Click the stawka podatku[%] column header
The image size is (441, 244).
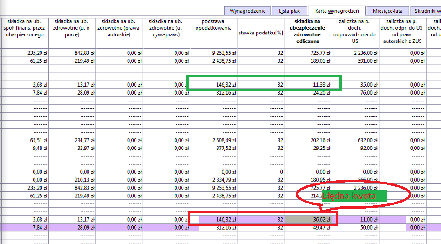[261, 33]
